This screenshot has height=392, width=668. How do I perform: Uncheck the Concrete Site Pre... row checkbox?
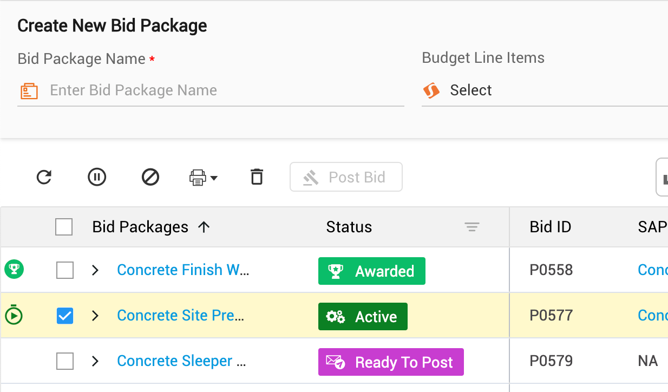pos(65,316)
